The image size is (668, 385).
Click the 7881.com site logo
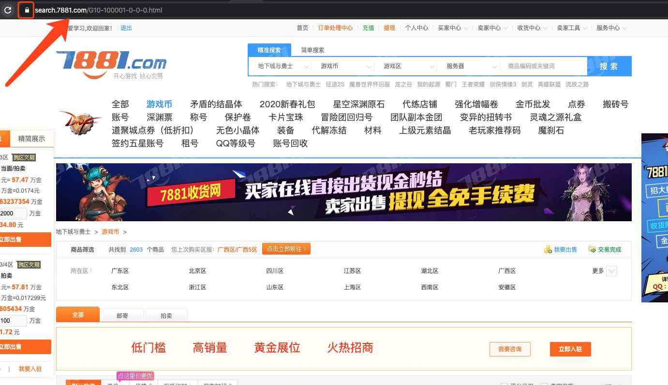111,64
